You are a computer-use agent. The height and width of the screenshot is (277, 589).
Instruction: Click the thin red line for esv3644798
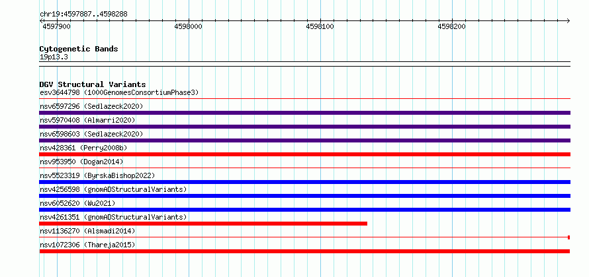(304, 99)
